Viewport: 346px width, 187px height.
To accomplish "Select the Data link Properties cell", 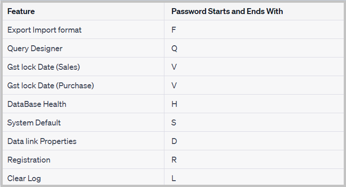I will coord(42,141).
